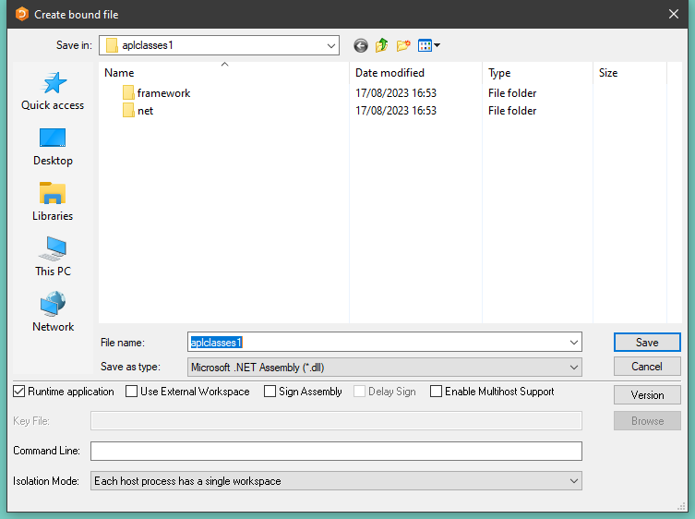Screen dimensions: 695x519
Task: Enable Use External Workspace option
Action: 132,392
